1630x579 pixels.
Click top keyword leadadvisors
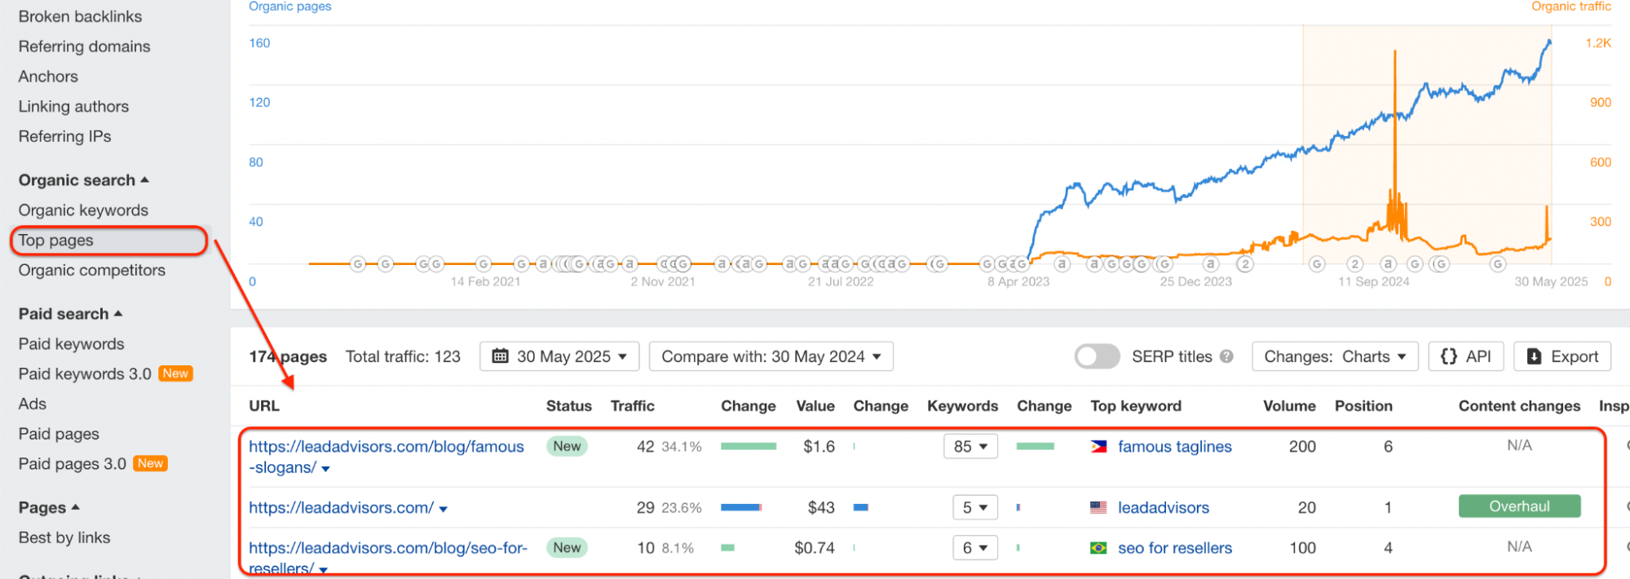point(1164,507)
